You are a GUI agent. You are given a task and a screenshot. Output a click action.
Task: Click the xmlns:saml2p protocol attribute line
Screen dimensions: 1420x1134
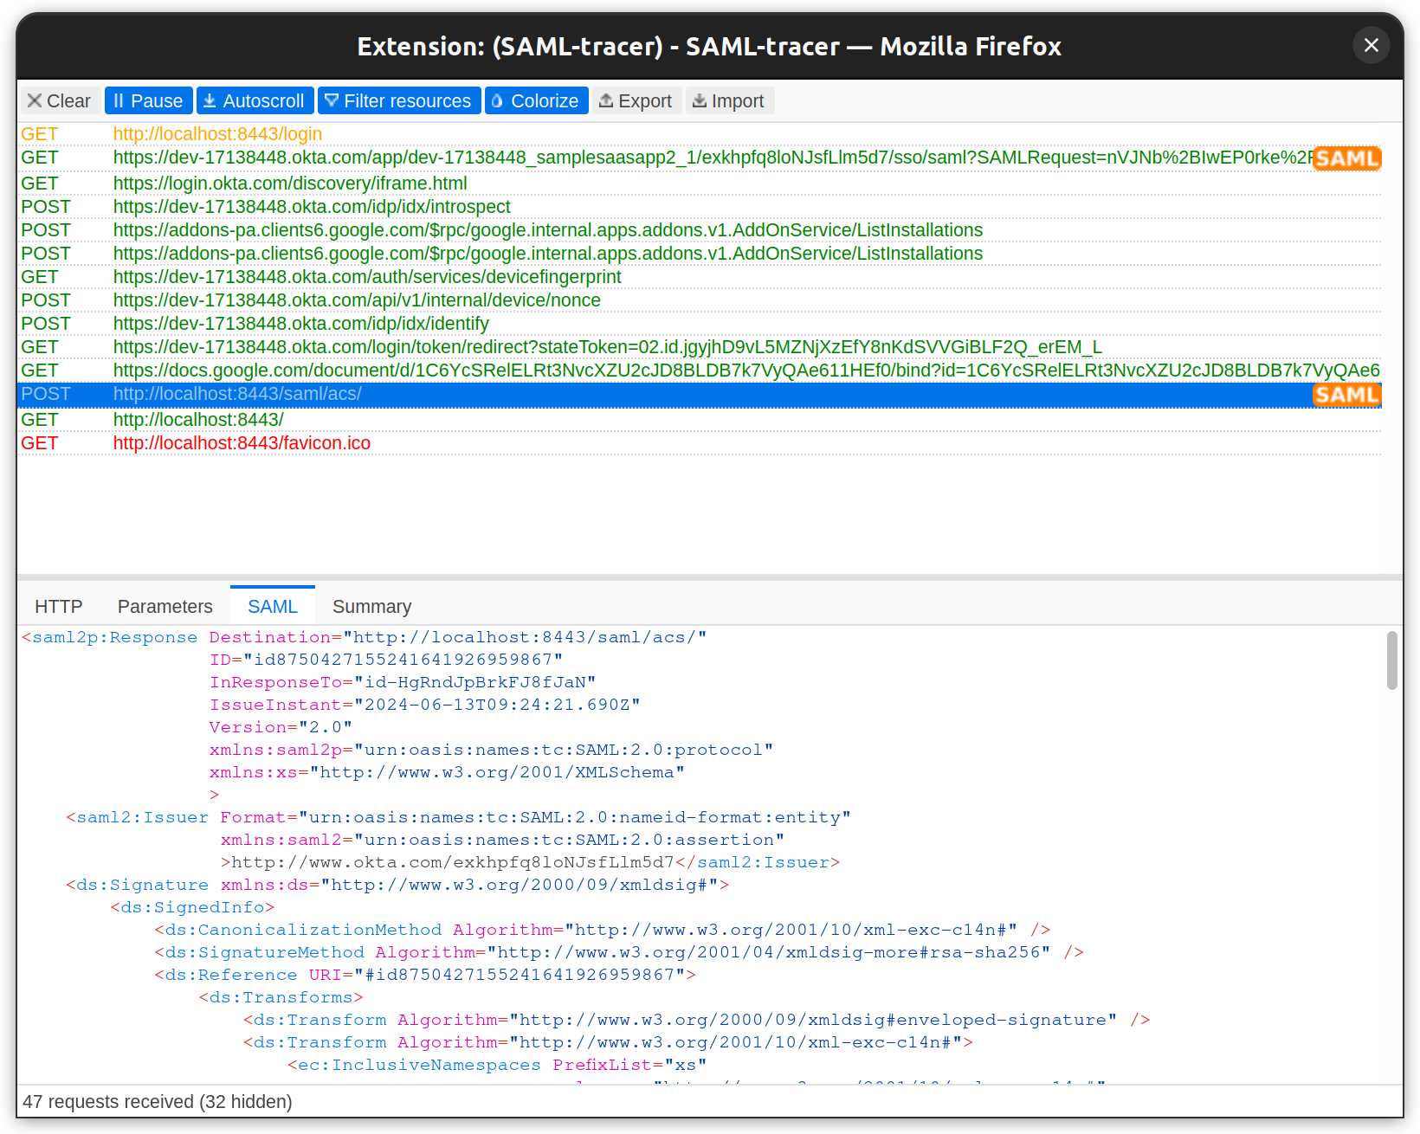tap(491, 750)
